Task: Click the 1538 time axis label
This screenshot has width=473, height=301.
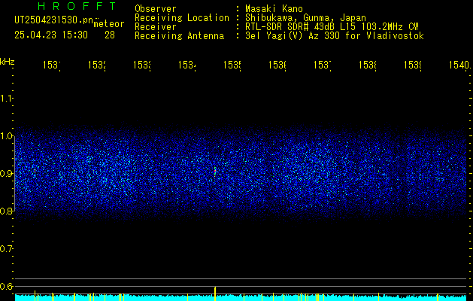Action: (368, 65)
